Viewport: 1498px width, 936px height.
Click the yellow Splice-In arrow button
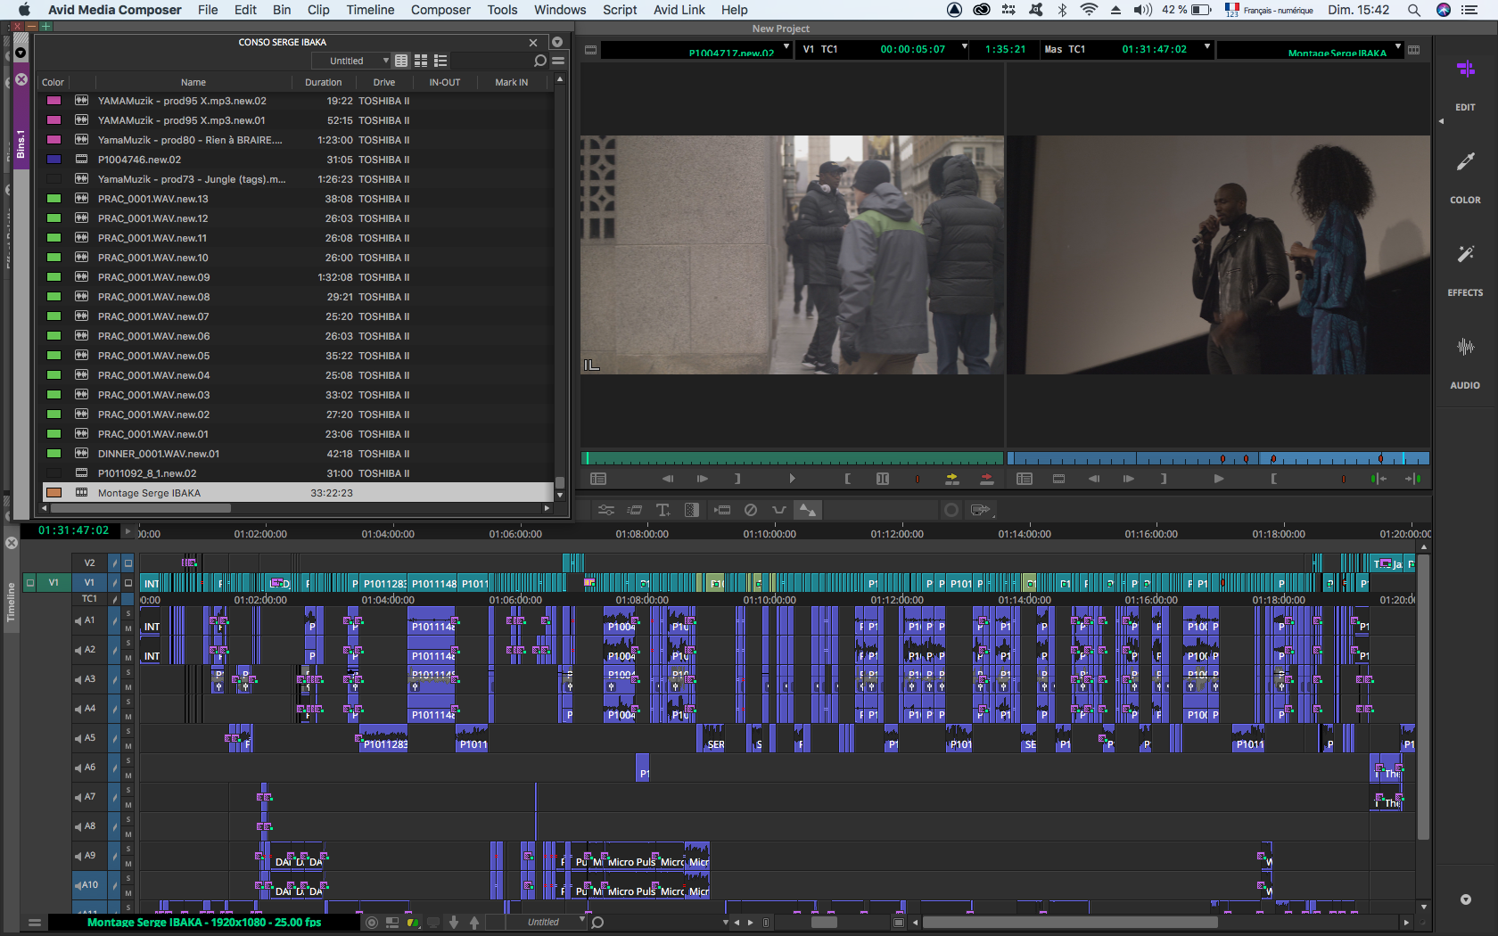tap(952, 479)
